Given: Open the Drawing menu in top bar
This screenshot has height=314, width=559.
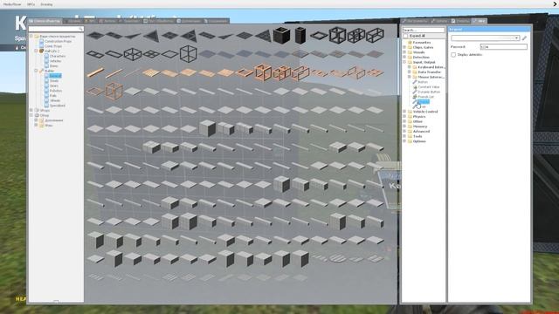Looking at the screenshot, I should (x=46, y=4).
